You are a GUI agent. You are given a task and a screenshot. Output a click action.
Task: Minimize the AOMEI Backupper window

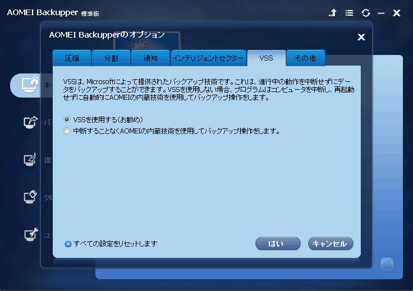tap(381, 13)
